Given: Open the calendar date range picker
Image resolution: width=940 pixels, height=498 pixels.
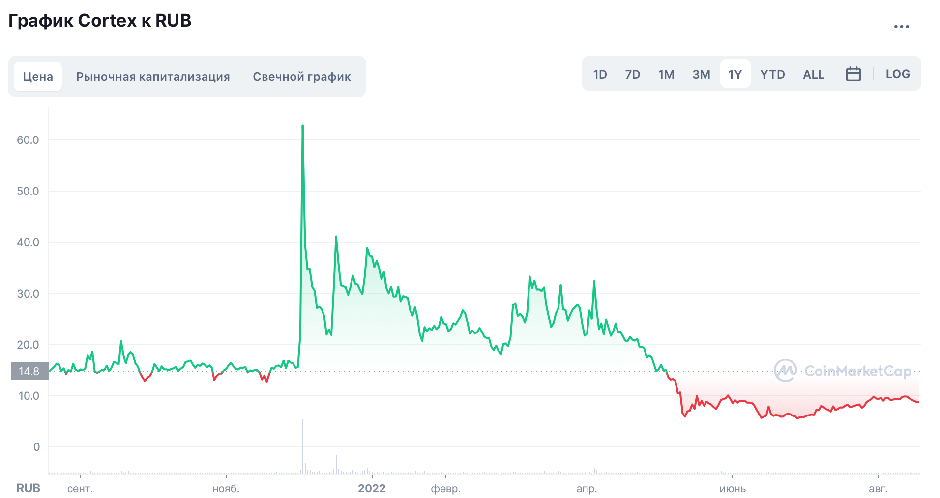Looking at the screenshot, I should point(853,74).
